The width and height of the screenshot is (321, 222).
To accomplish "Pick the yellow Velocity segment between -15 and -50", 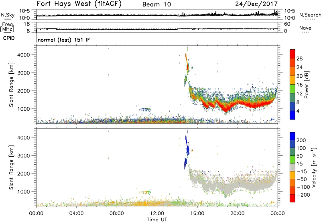I will tap(293, 175).
